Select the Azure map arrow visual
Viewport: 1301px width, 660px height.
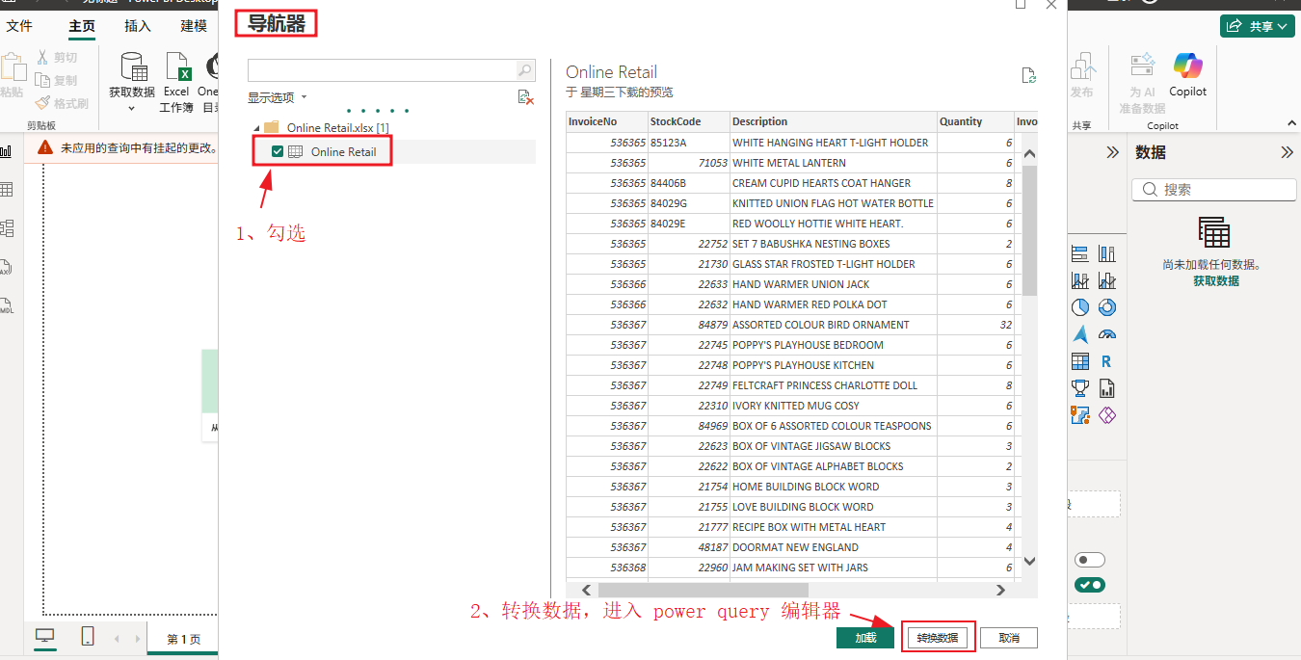1080,334
